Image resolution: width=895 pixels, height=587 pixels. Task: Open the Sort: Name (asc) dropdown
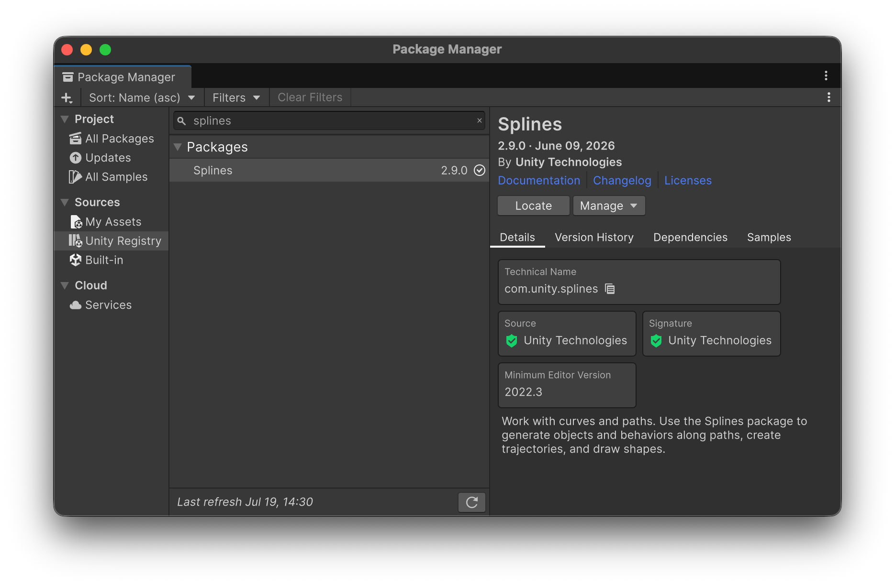pyautogui.click(x=142, y=98)
